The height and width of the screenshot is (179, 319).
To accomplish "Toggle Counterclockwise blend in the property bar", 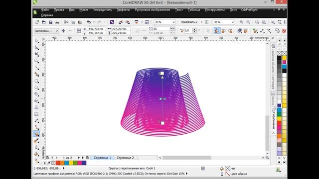I will coord(230,31).
